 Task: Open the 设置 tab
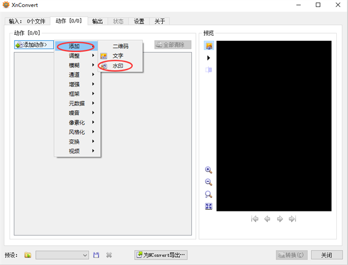pos(139,21)
